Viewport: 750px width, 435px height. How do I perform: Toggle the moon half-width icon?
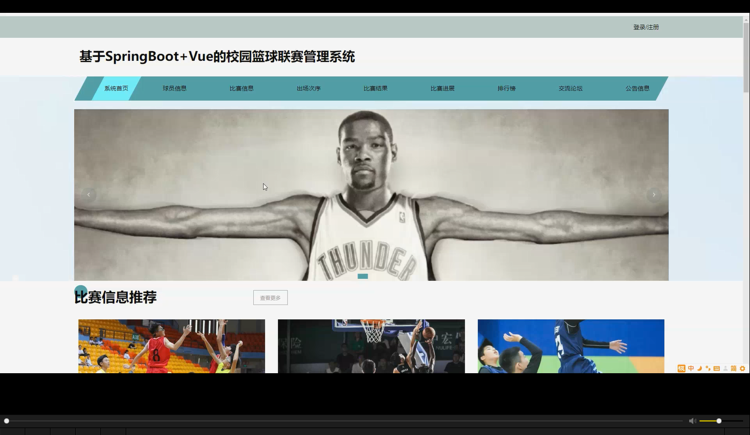[x=700, y=368]
